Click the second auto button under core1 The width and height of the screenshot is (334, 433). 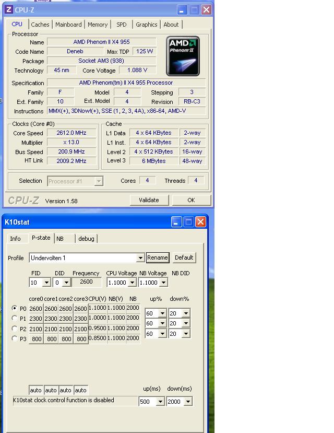[51, 390]
